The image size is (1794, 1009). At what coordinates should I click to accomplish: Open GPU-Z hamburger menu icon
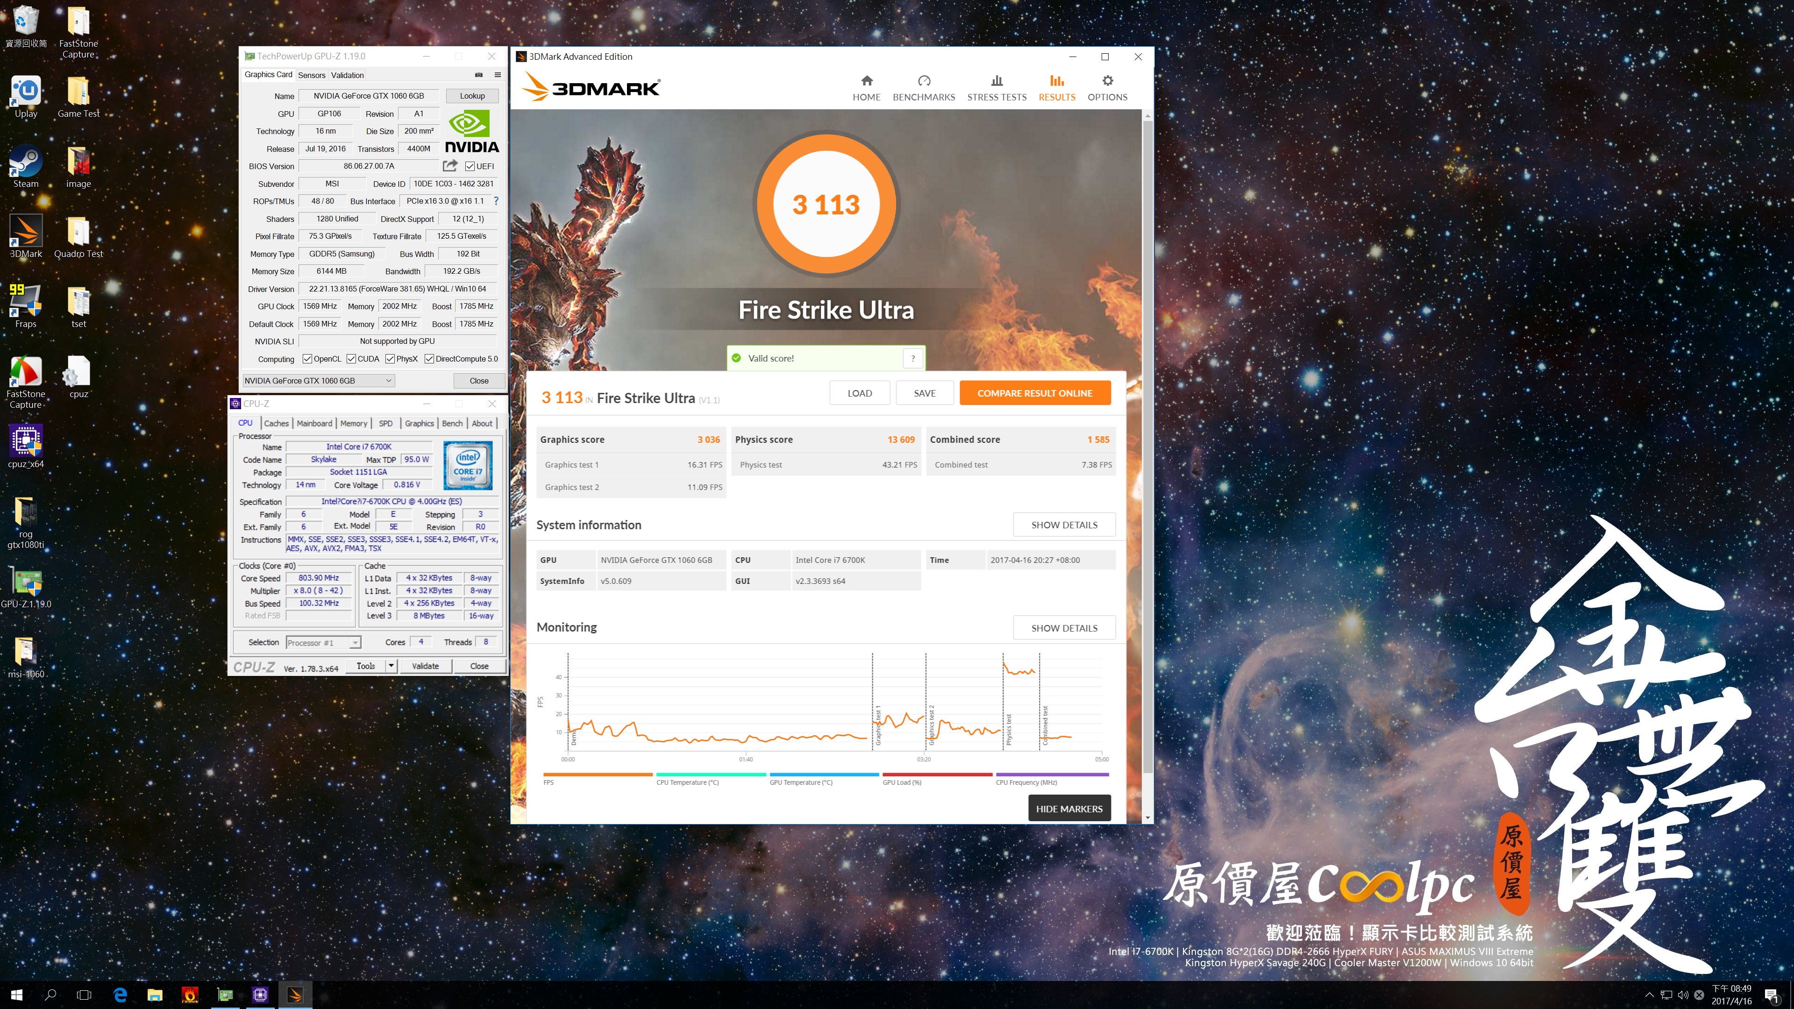pyautogui.click(x=497, y=75)
